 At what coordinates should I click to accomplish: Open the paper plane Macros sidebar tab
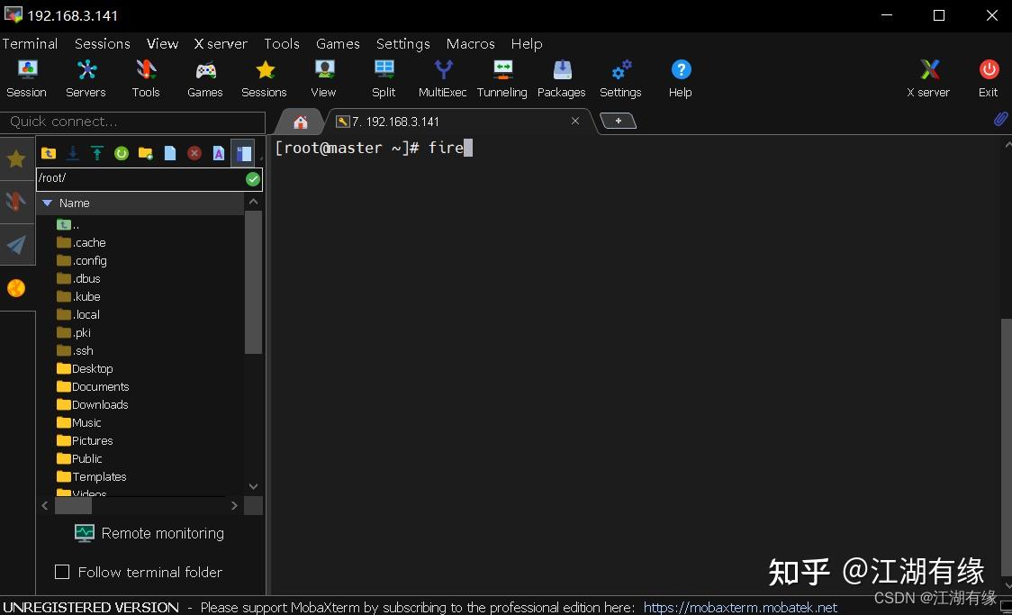(x=16, y=245)
